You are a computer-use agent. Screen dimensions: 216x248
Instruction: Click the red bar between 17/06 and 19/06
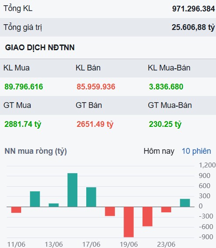tap(110, 211)
